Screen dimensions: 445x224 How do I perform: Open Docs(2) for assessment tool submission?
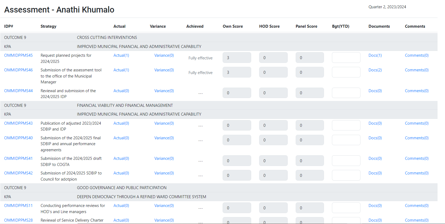tap(375, 70)
